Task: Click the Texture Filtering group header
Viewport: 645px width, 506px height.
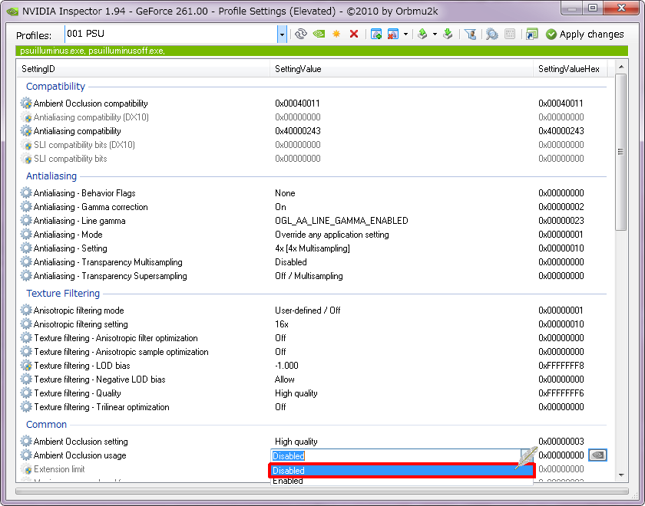Action: click(63, 293)
